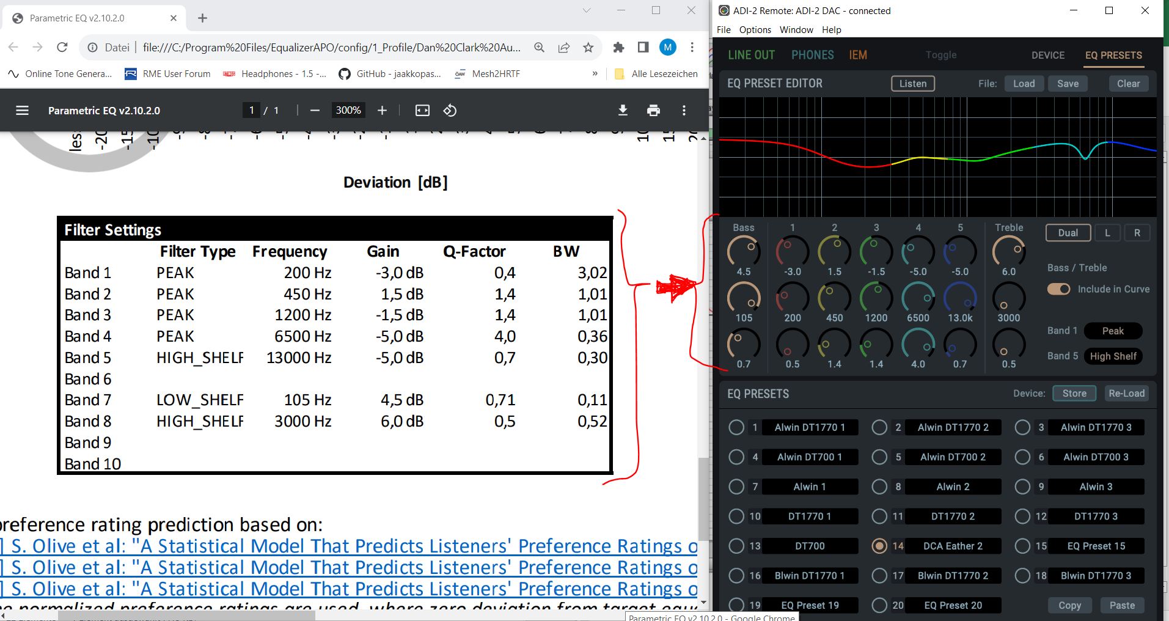The image size is (1169, 621).
Task: Open Window menu in ADI-2 Remote
Action: pos(796,29)
